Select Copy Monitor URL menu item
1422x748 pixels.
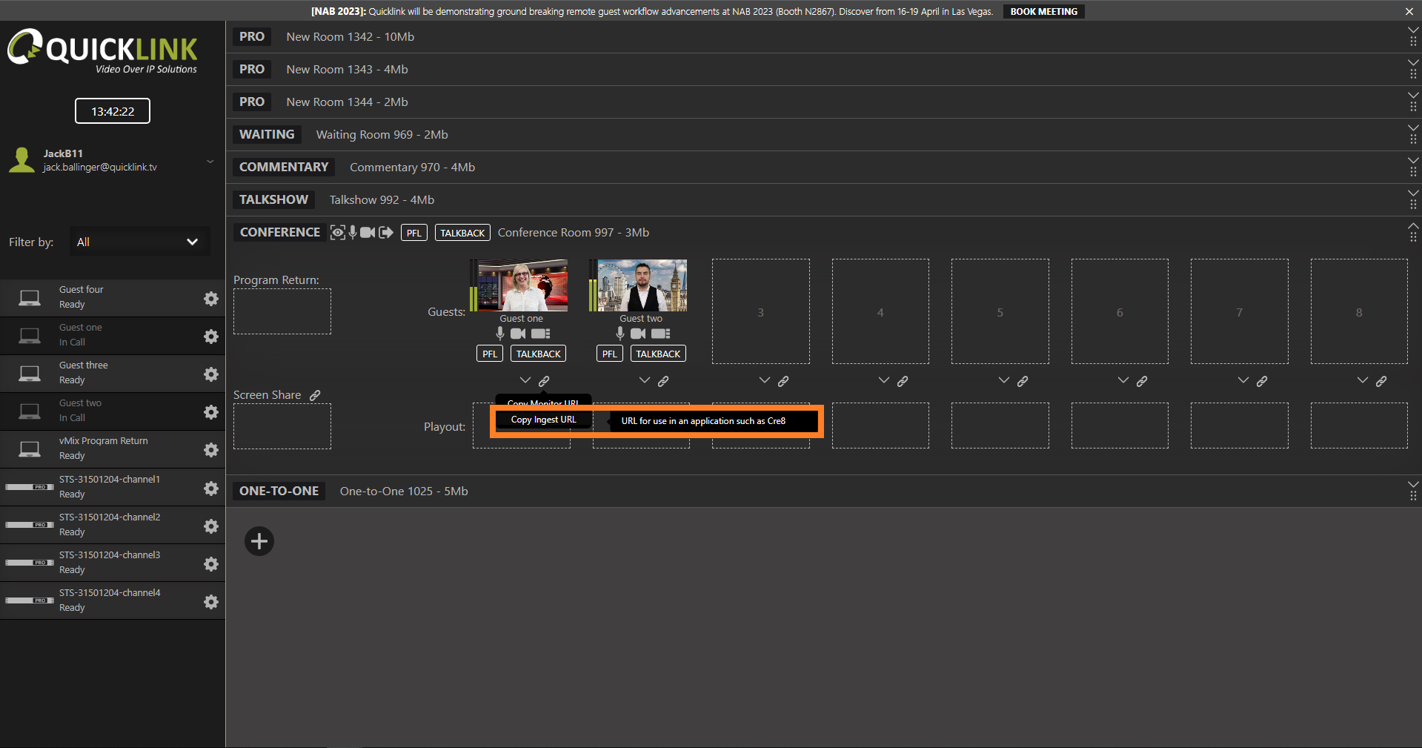543,403
